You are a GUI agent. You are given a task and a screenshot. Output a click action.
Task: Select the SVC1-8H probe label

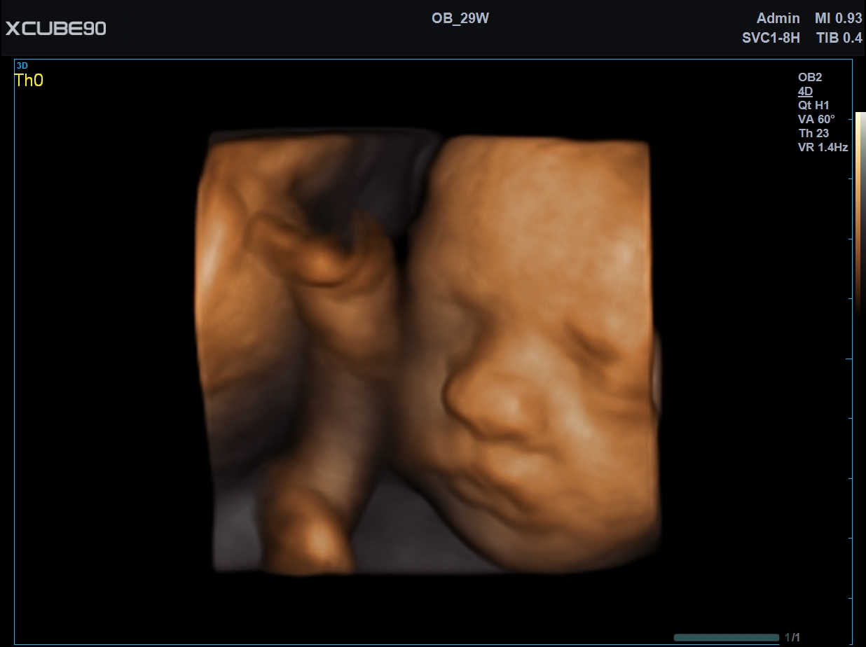tap(771, 39)
